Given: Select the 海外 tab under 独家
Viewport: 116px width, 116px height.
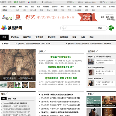Looking at the screenshot, I should coord(15,99).
